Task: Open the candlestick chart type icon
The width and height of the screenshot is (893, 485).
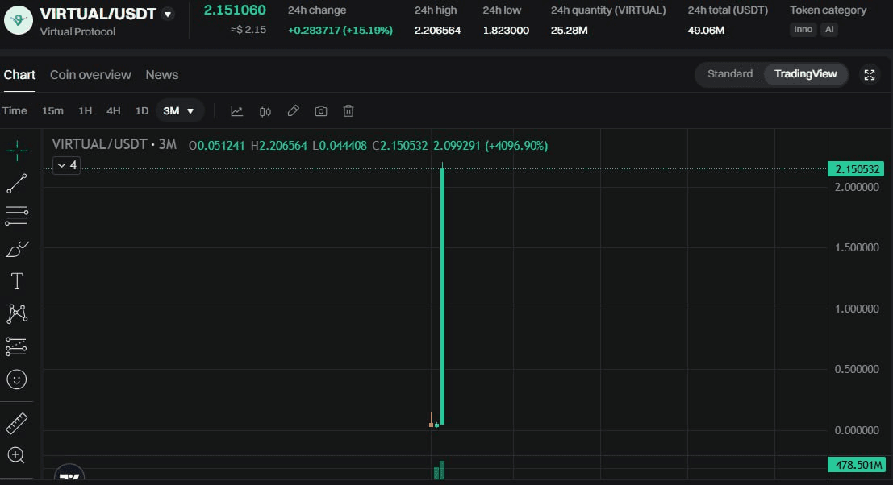Action: pos(265,111)
